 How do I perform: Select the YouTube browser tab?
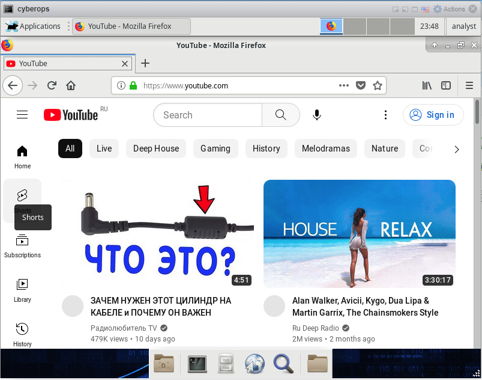pyautogui.click(x=68, y=64)
